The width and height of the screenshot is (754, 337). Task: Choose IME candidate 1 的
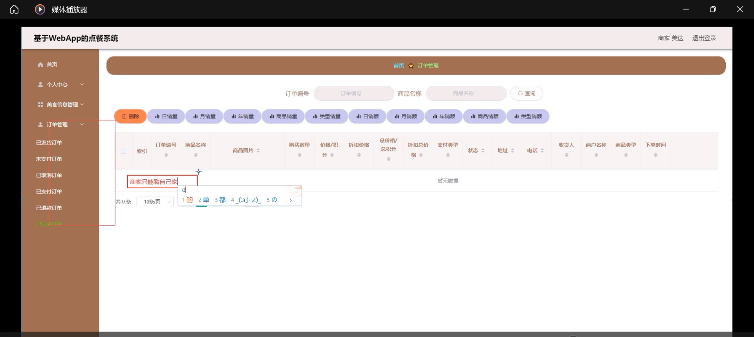point(188,200)
